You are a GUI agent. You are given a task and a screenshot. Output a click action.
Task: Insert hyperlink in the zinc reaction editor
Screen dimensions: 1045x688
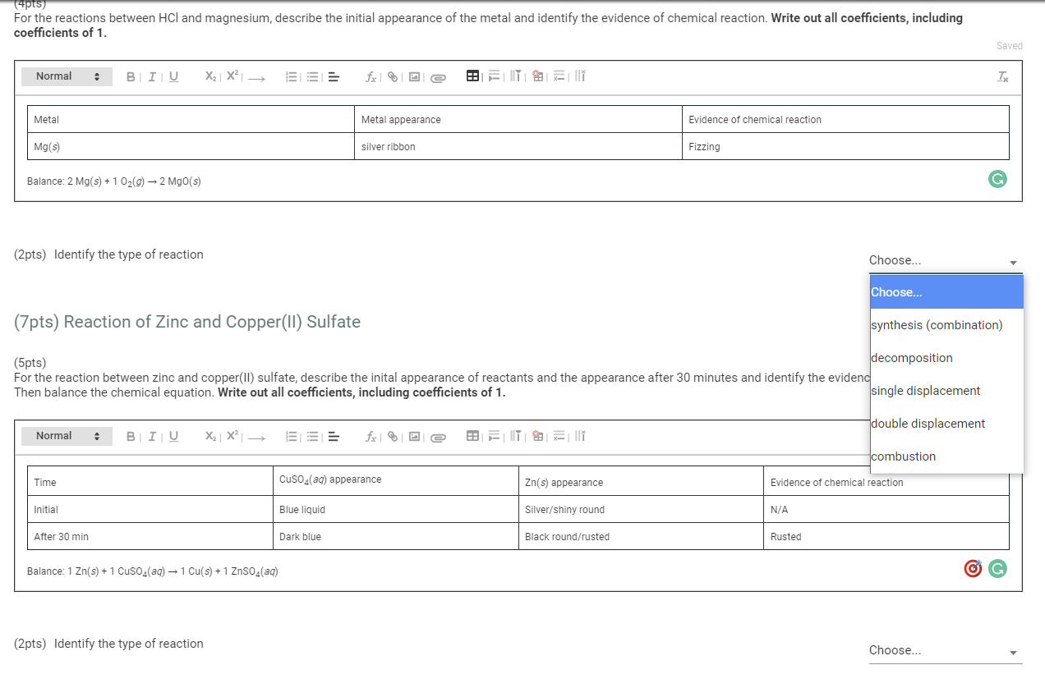point(393,437)
